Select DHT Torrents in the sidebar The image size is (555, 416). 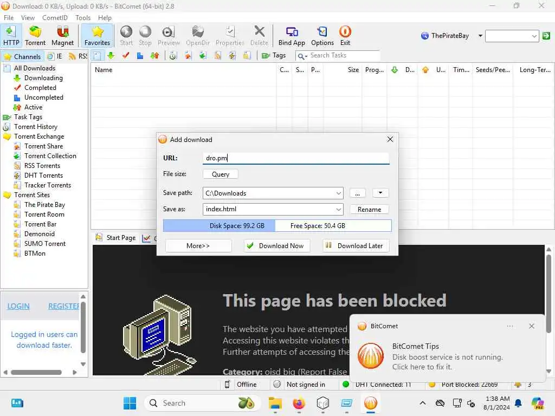pyautogui.click(x=43, y=175)
